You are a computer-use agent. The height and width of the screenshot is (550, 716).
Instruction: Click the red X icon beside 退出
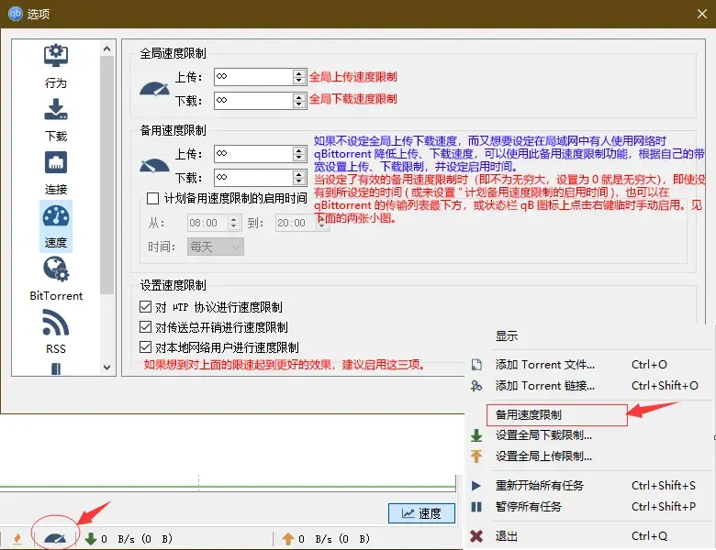[476, 536]
